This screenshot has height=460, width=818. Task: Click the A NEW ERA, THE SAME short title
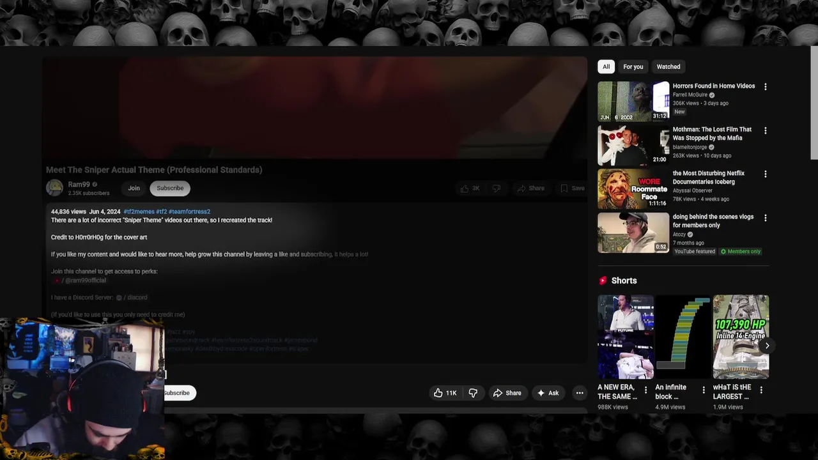coord(617,392)
